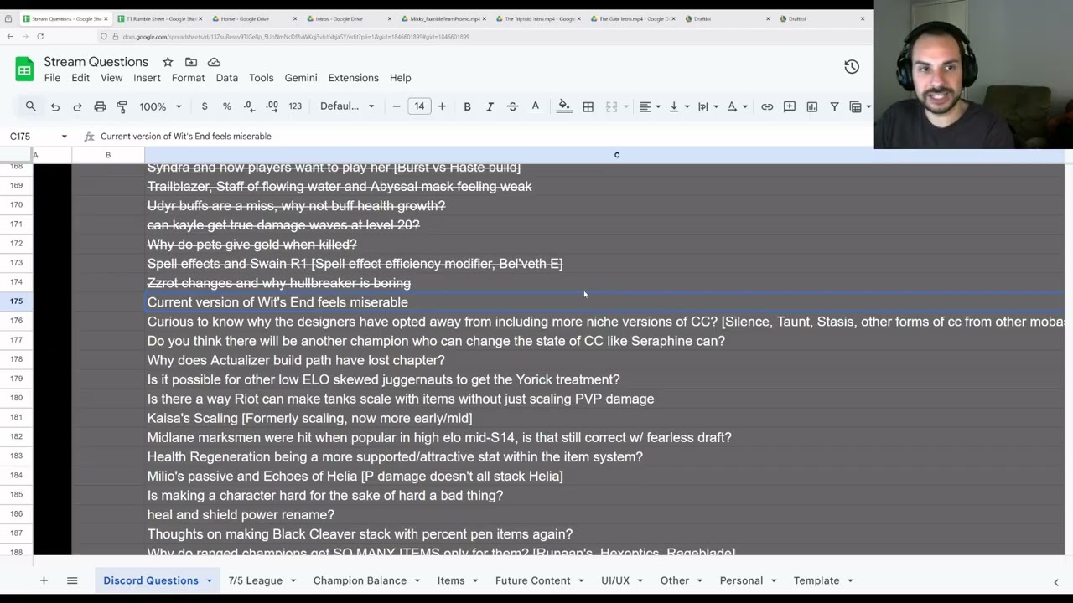Image resolution: width=1073 pixels, height=603 pixels.
Task: Open vertical align dropdown
Action: (x=679, y=106)
